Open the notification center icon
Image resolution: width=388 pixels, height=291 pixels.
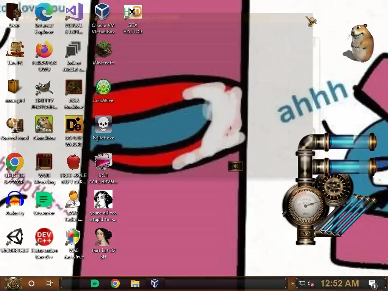372,284
